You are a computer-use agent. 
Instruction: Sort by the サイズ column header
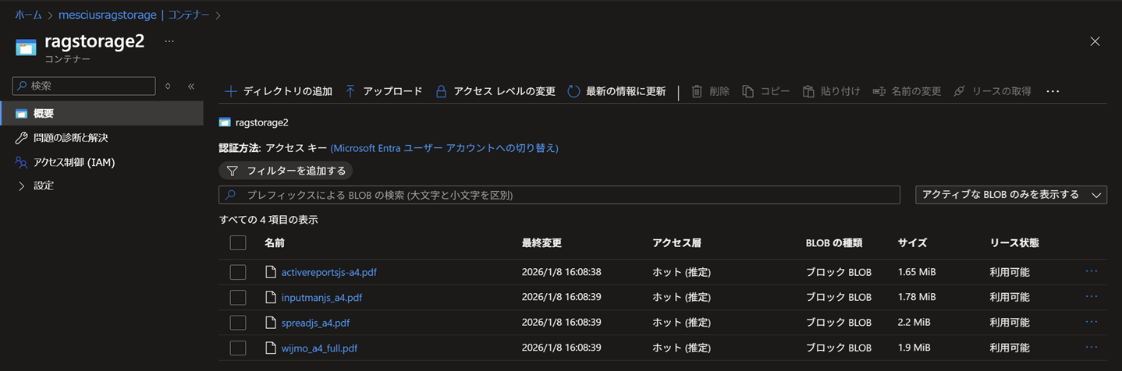click(912, 243)
